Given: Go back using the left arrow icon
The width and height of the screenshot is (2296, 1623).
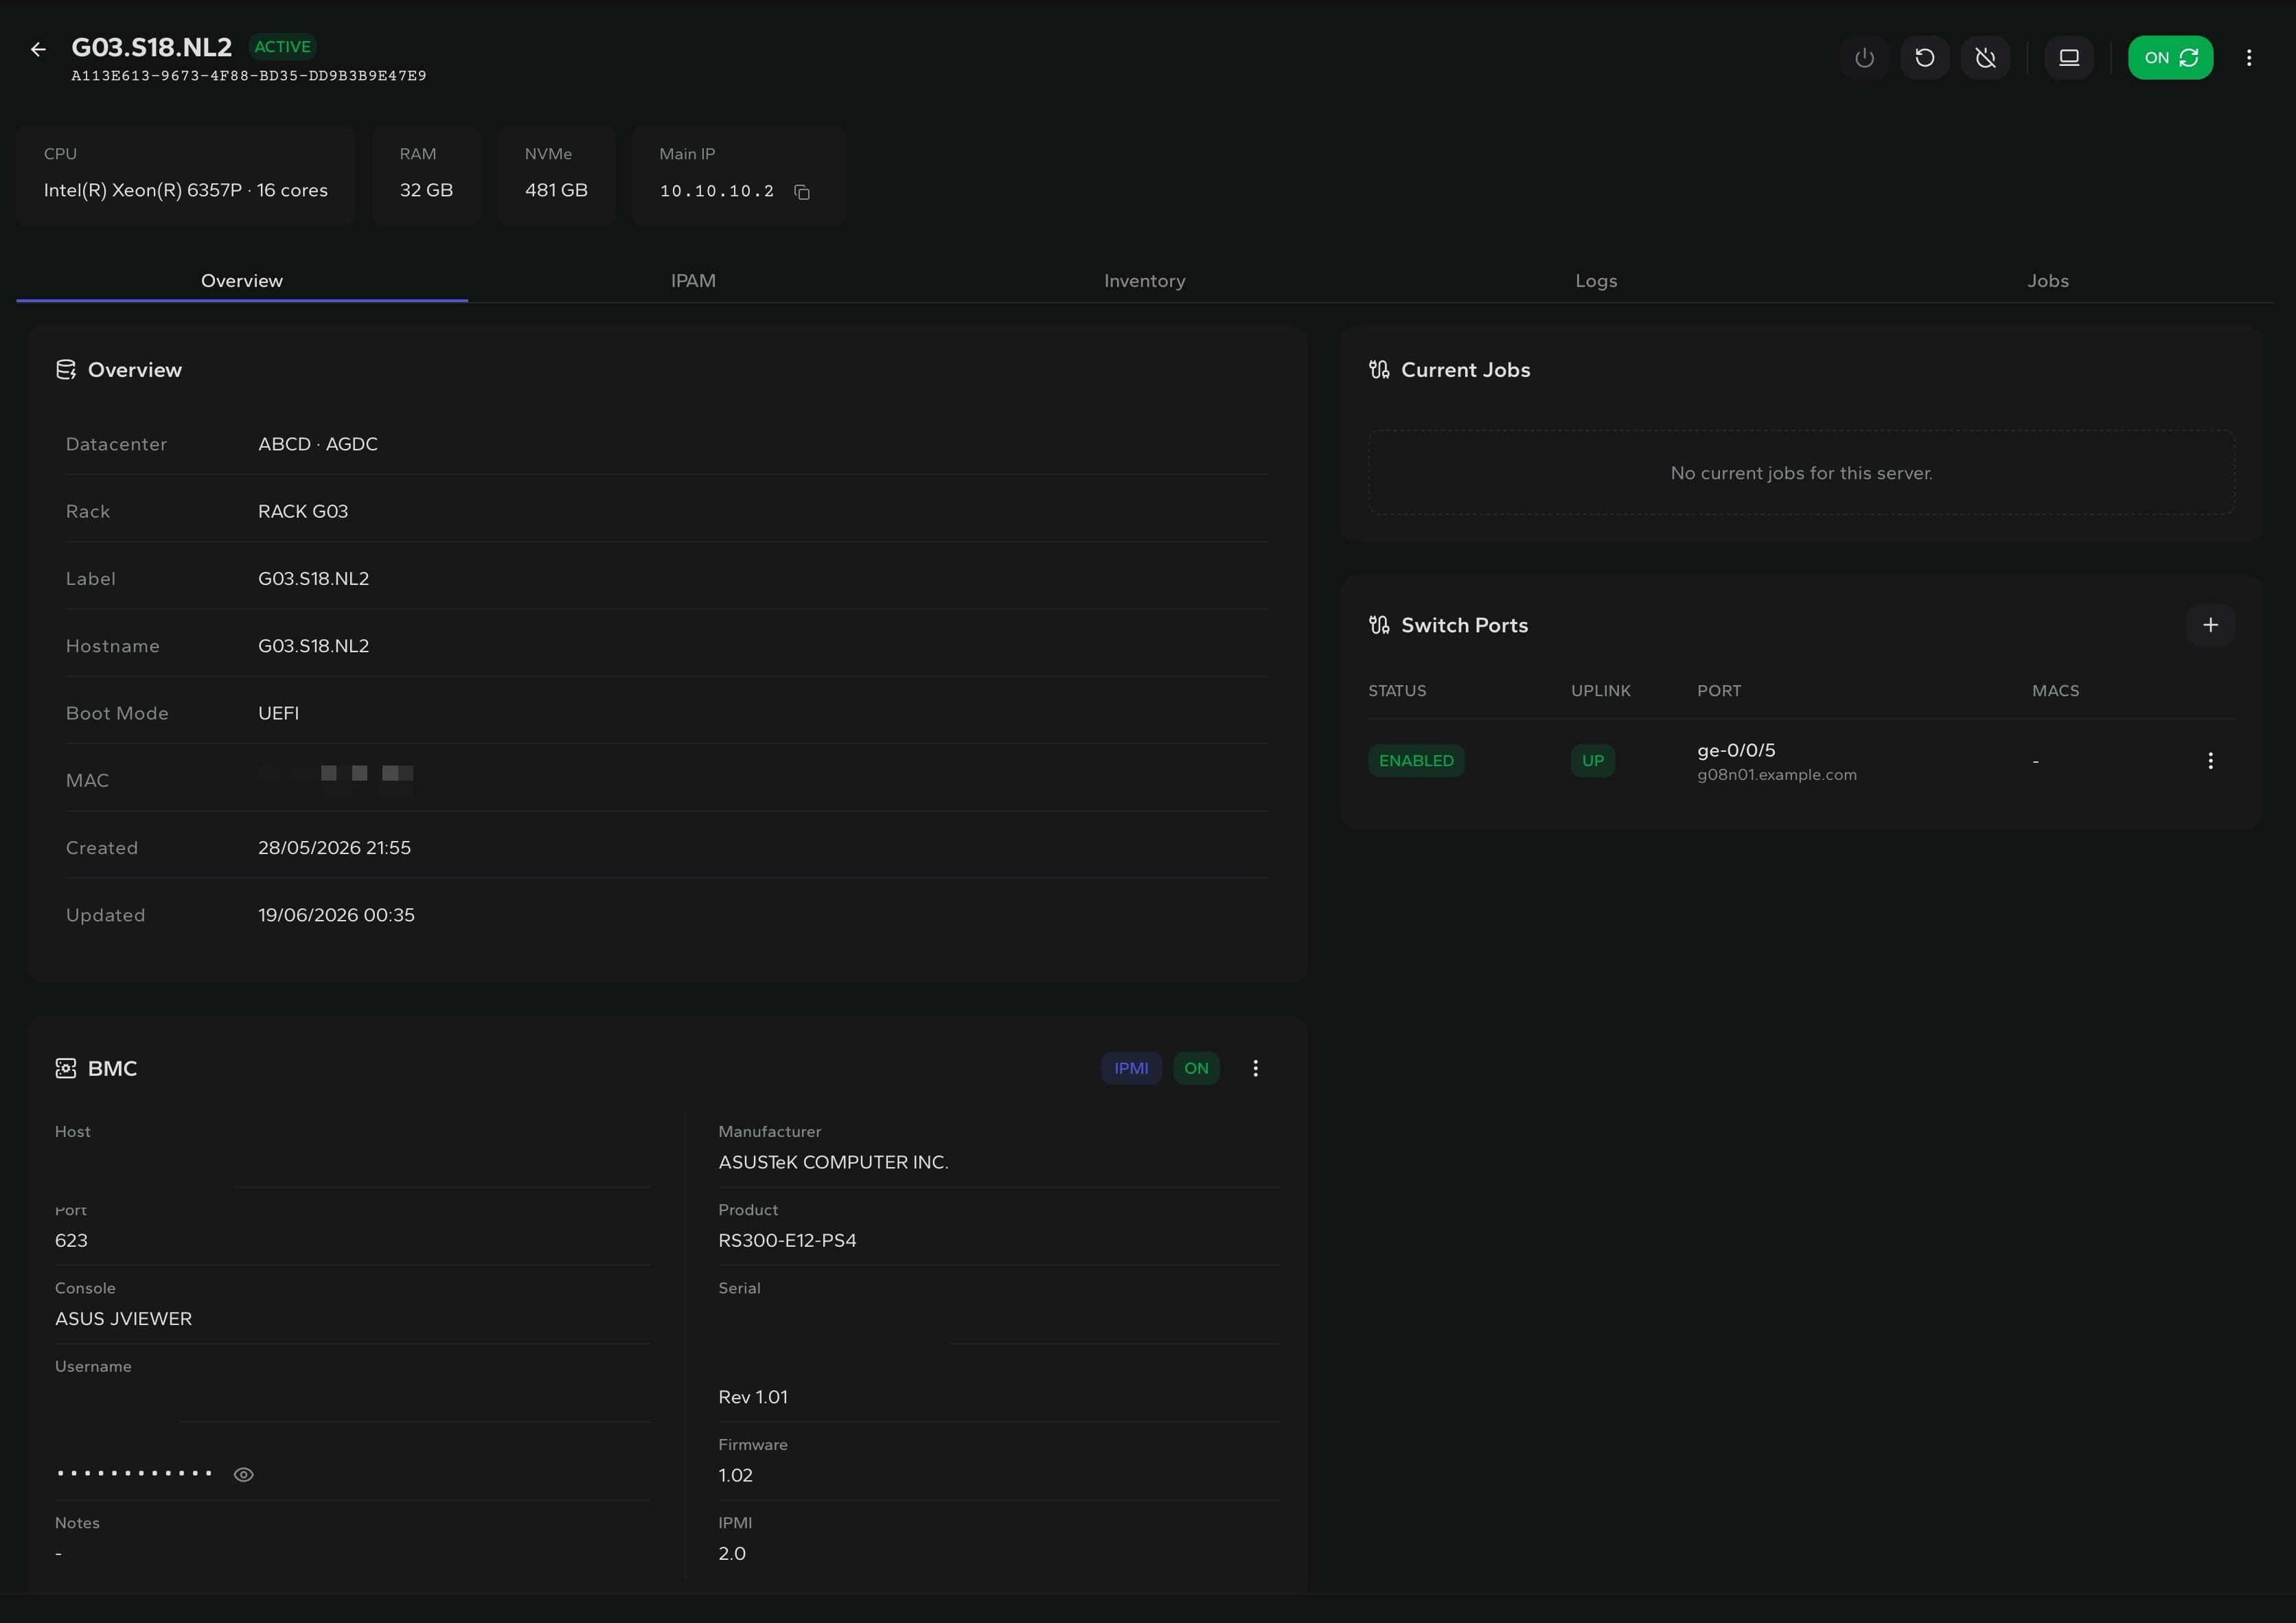Looking at the screenshot, I should pyautogui.click(x=38, y=49).
